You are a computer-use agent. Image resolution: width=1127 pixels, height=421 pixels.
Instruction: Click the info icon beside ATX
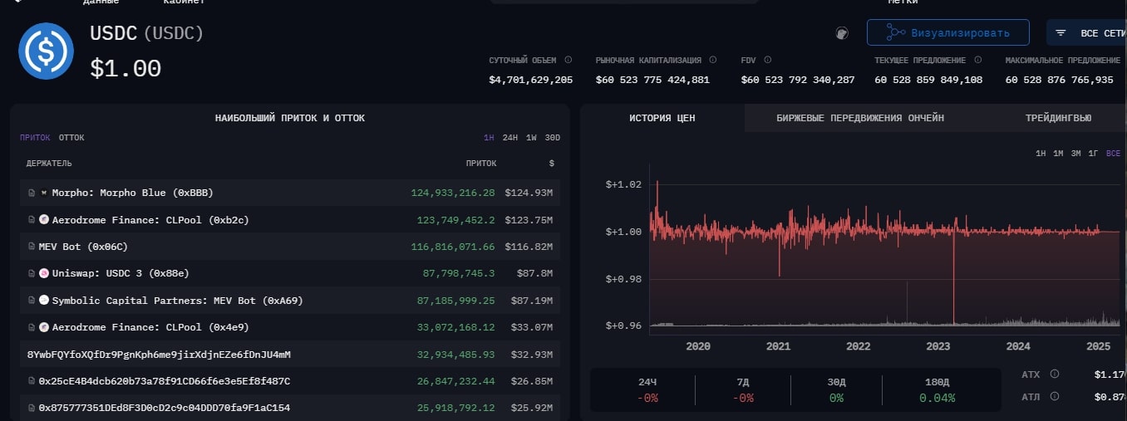1055,374
